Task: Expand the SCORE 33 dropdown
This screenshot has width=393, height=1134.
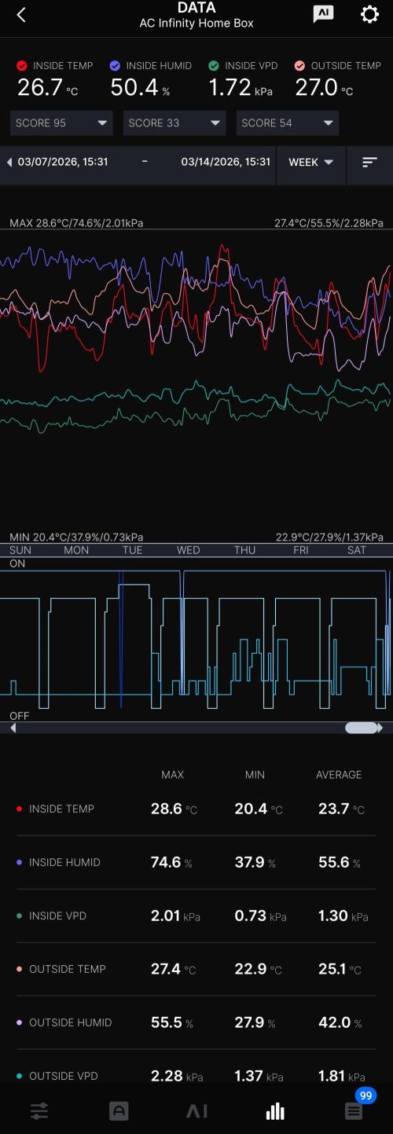Action: click(174, 123)
